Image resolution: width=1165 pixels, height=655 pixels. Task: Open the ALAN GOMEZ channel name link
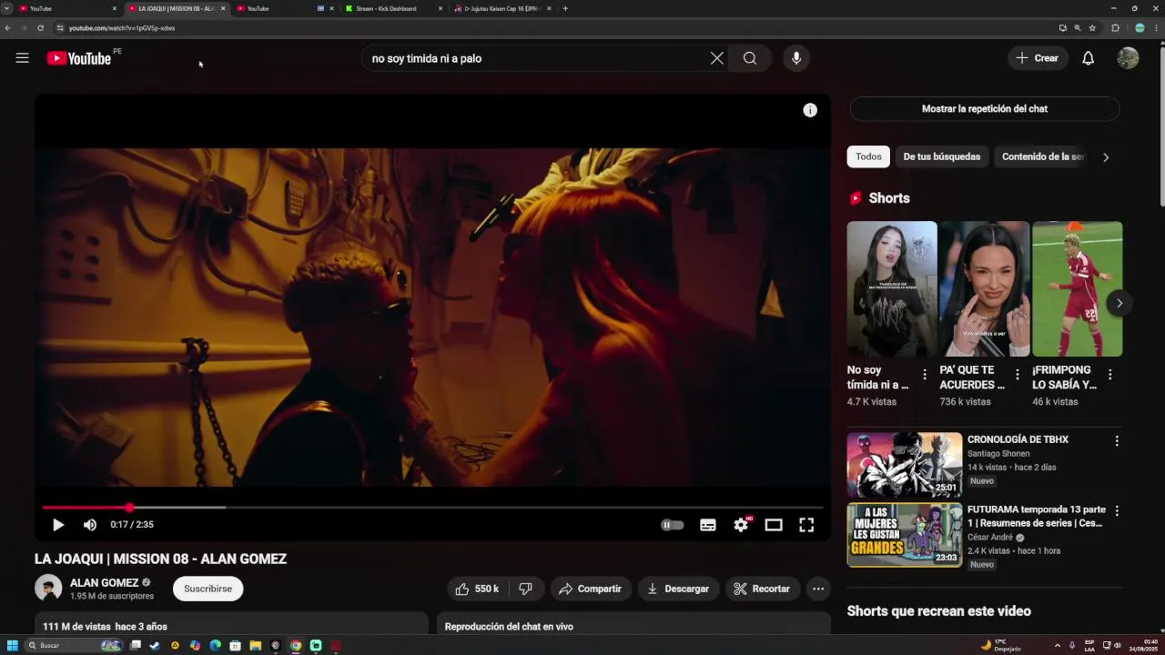pyautogui.click(x=105, y=582)
